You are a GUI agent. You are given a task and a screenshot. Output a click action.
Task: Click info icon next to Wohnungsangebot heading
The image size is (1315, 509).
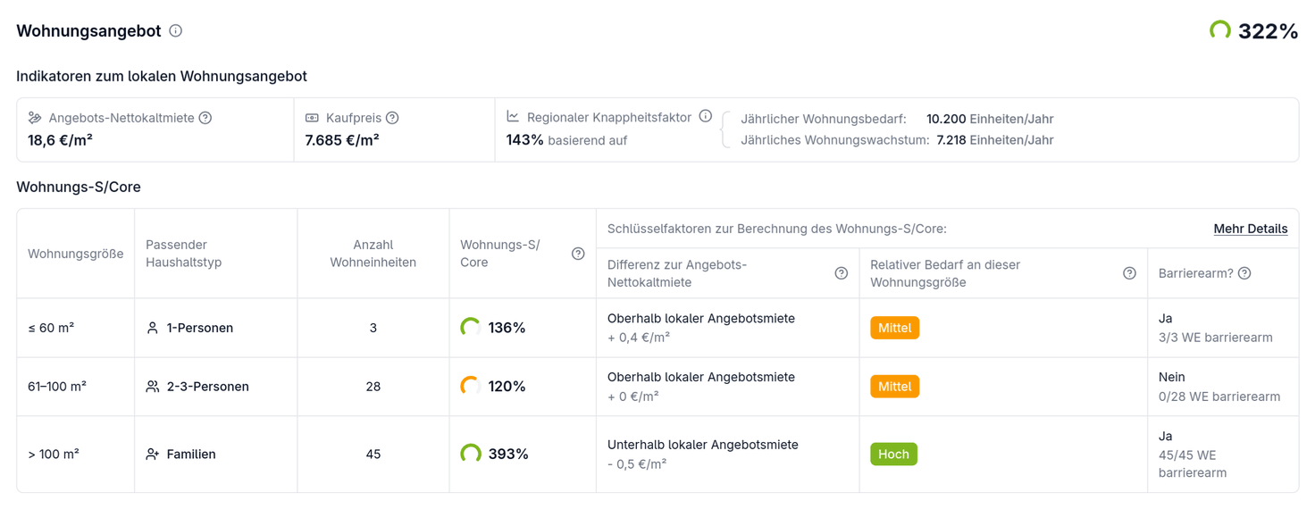[x=176, y=30]
